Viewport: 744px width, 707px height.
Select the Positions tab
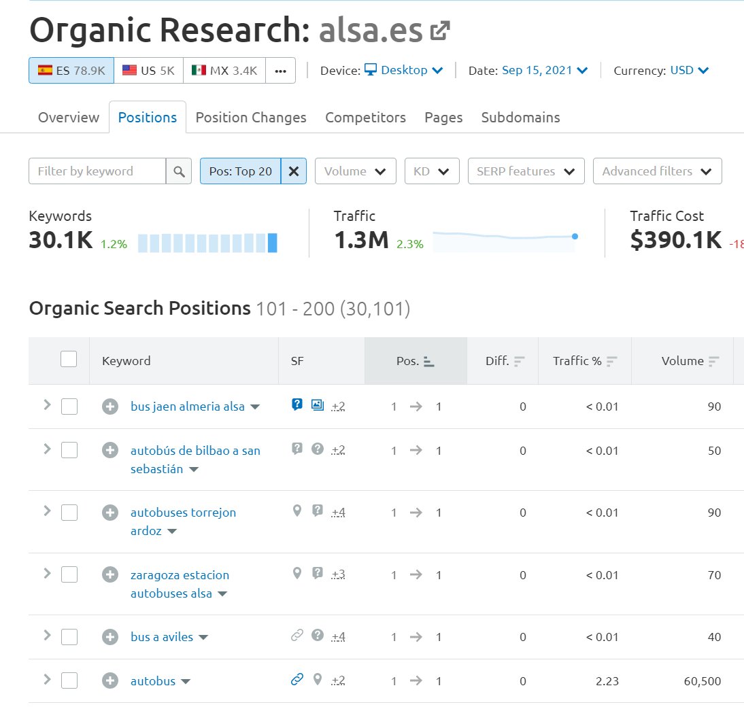[x=148, y=117]
